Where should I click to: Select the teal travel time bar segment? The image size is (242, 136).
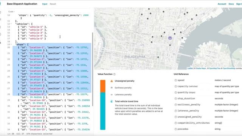pyautogui.click(x=103, y=111)
